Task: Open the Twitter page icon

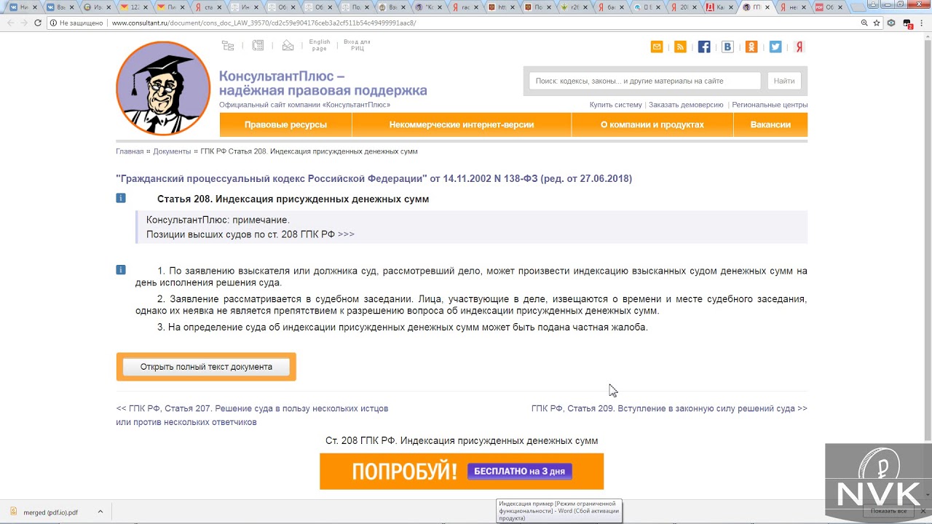Action: pyautogui.click(x=775, y=47)
